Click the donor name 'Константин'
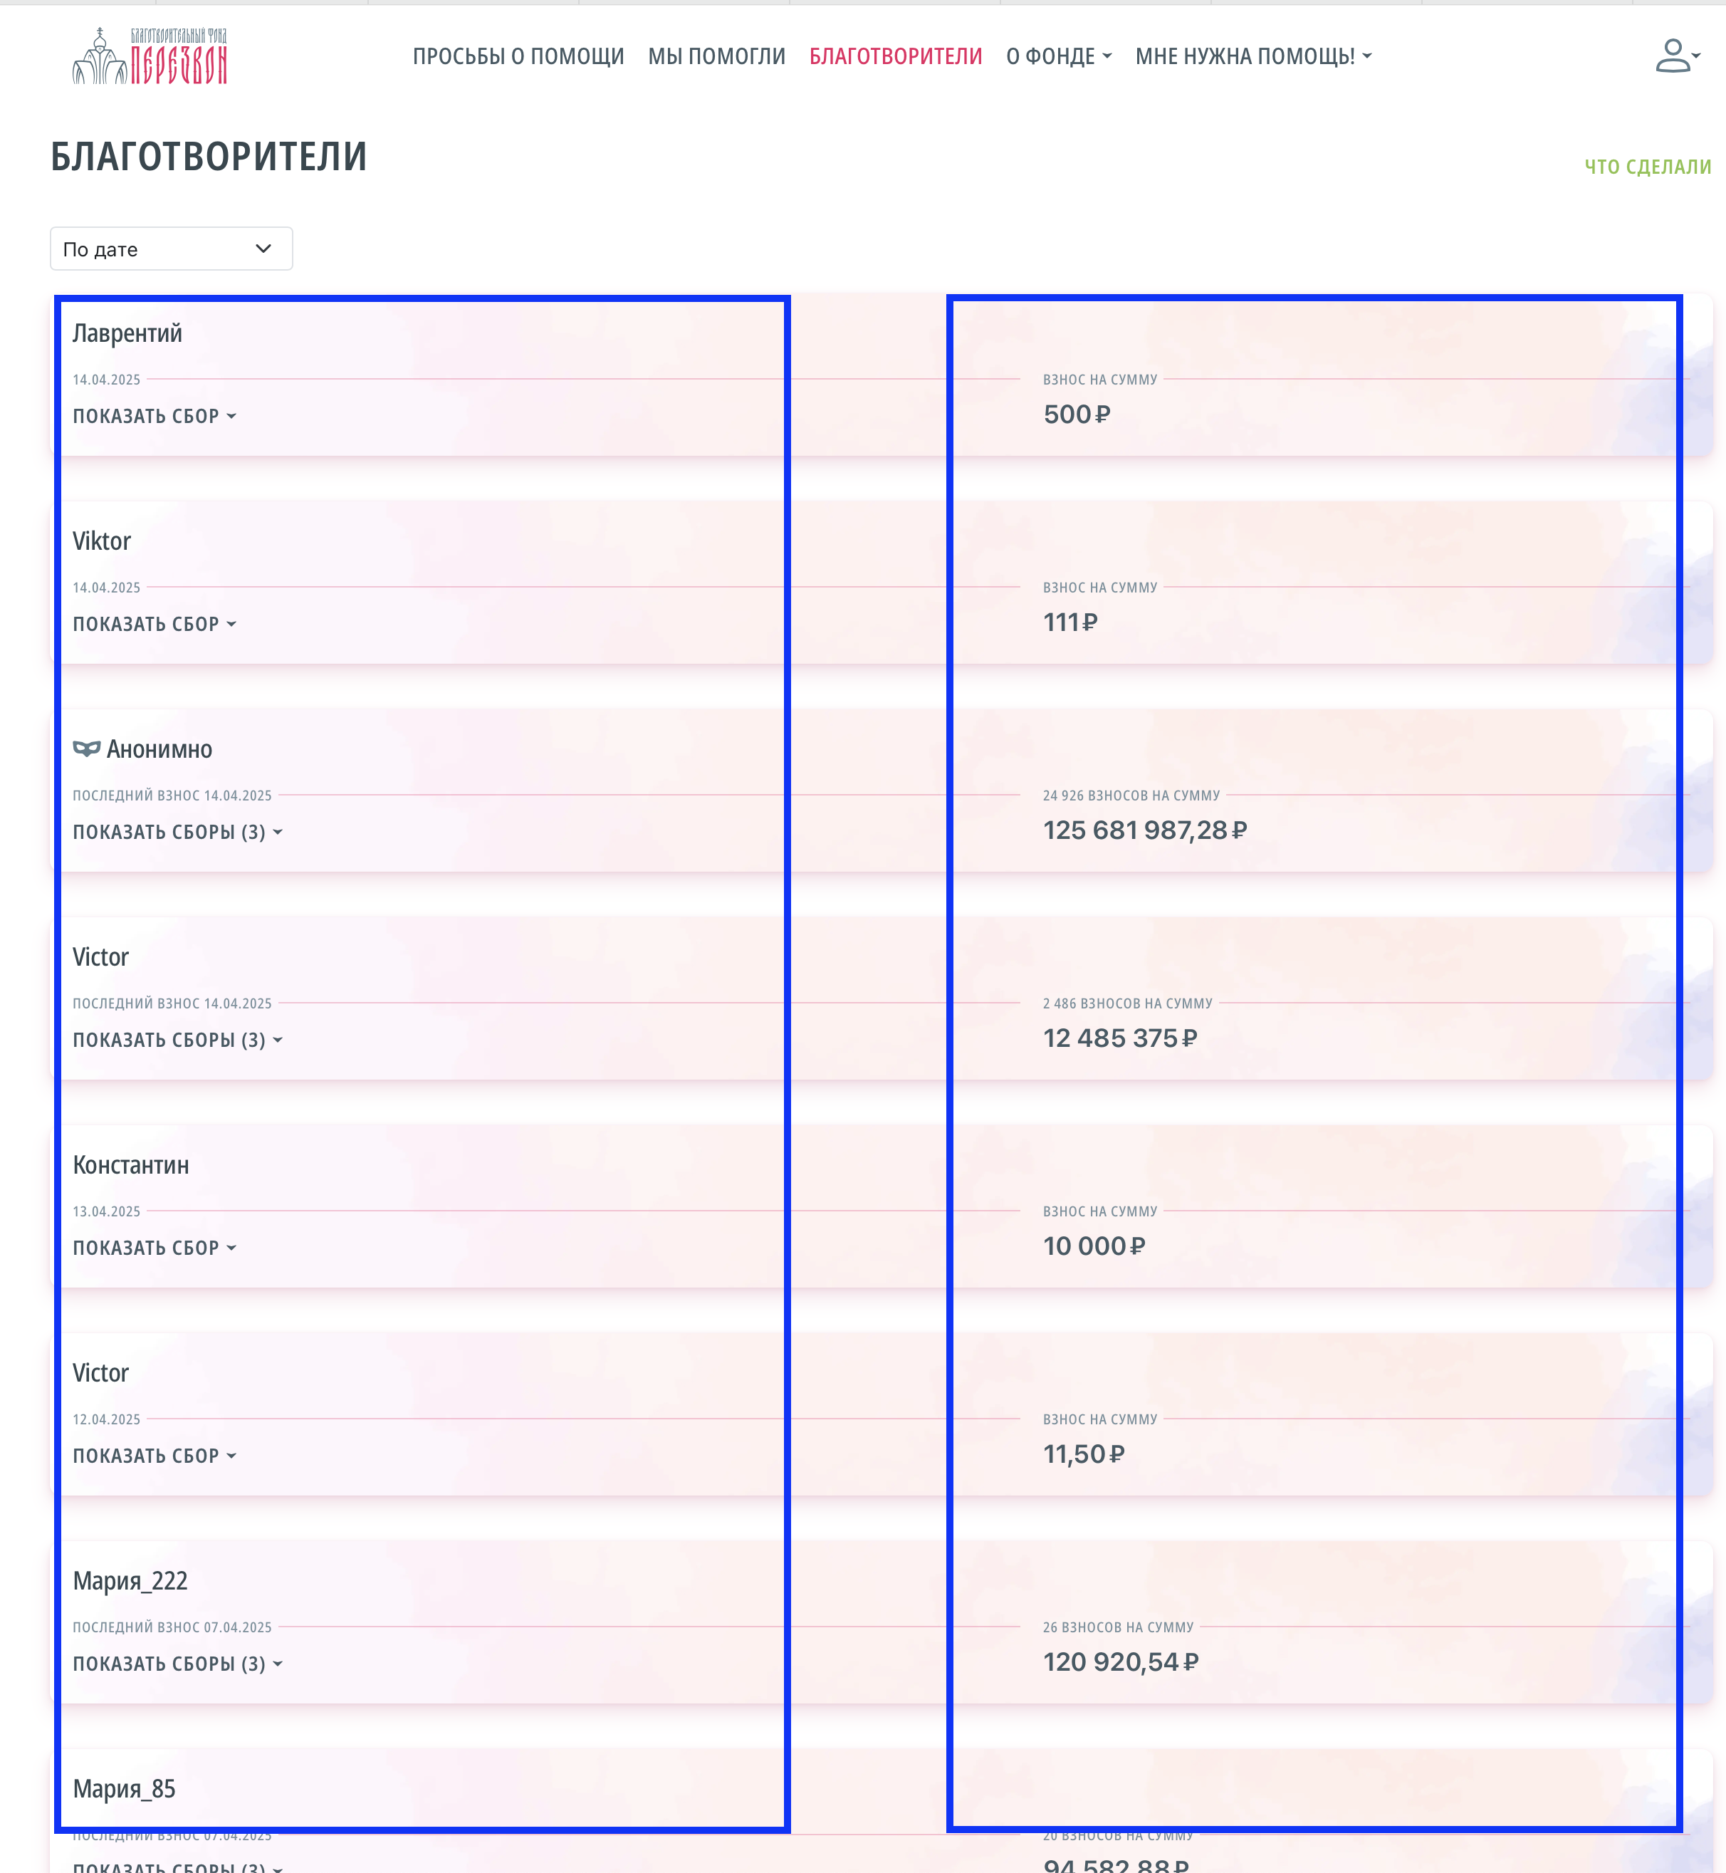Viewport: 1726px width, 1873px height. (x=131, y=1165)
